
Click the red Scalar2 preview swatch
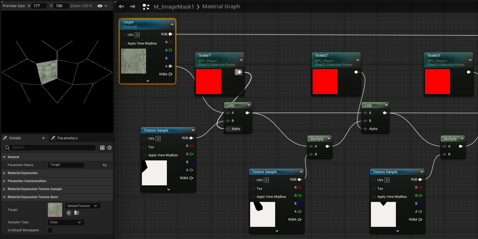(325, 82)
